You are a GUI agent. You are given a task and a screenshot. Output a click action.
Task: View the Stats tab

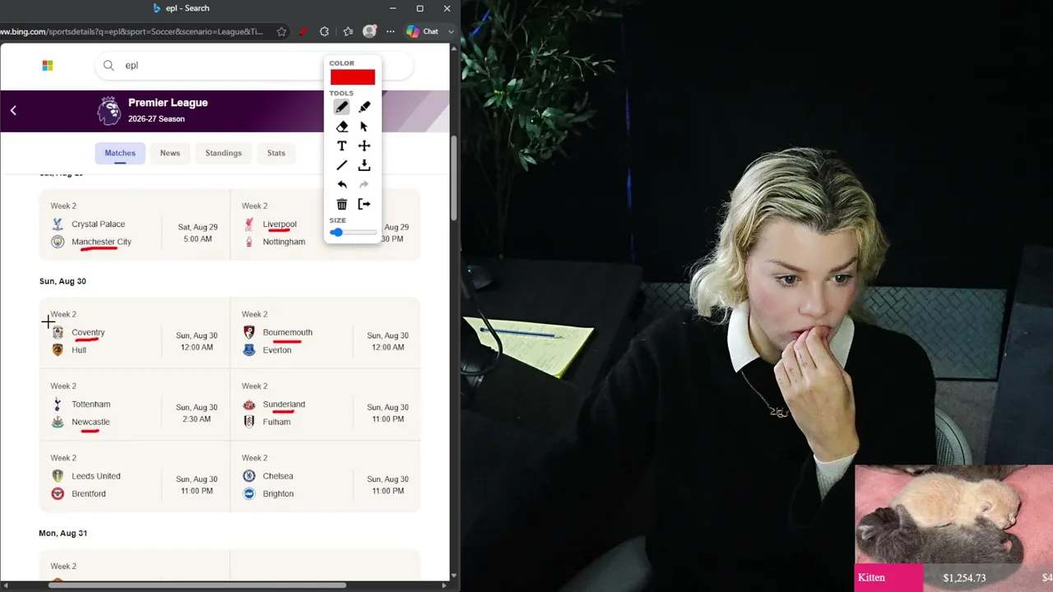[x=276, y=153]
